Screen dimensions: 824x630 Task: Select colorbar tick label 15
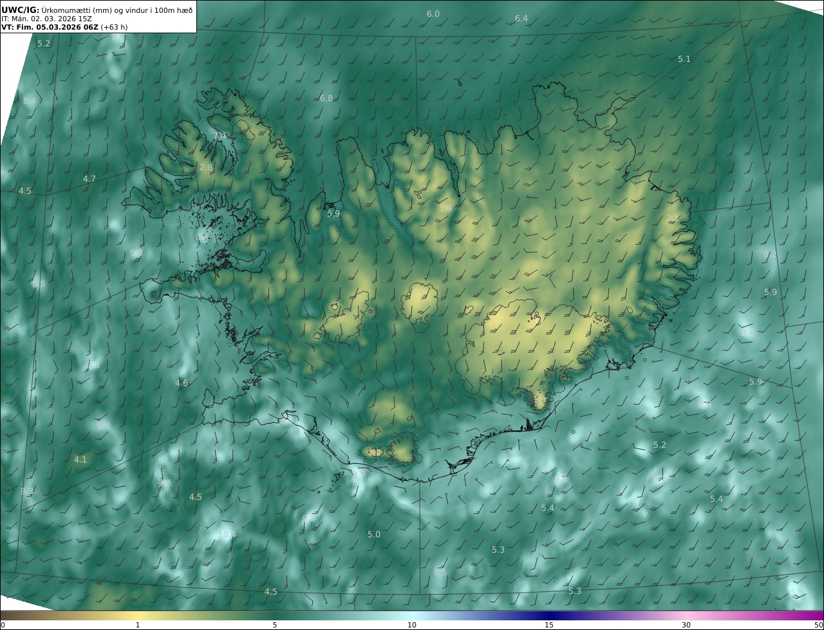(x=549, y=625)
